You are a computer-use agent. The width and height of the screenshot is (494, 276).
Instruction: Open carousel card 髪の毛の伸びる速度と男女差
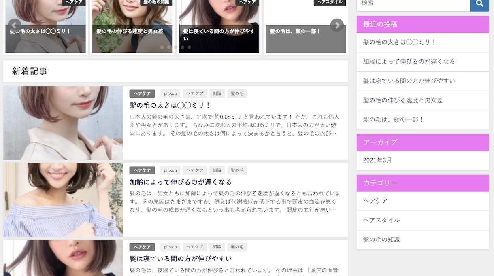[x=132, y=26]
